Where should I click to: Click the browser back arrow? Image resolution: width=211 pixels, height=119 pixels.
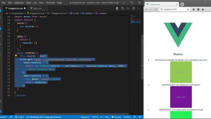(x=147, y=10)
